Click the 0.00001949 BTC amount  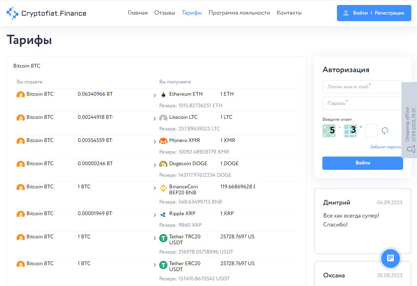95,214
